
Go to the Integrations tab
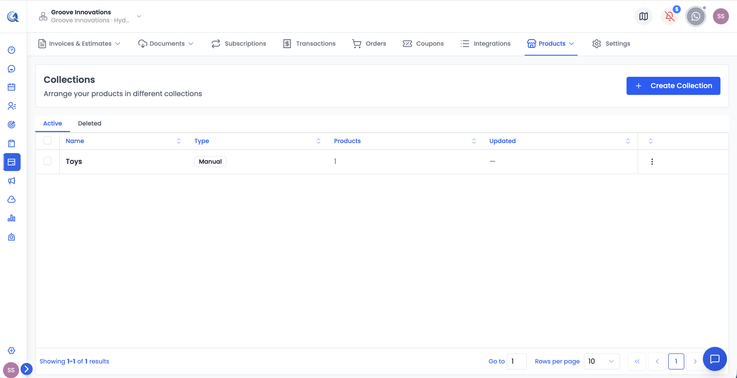[x=485, y=43]
